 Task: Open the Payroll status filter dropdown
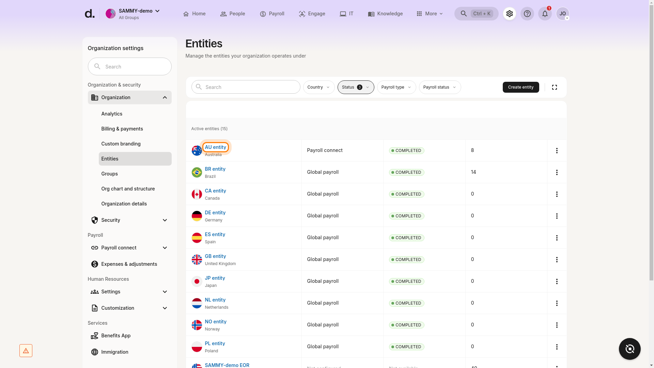tap(440, 87)
